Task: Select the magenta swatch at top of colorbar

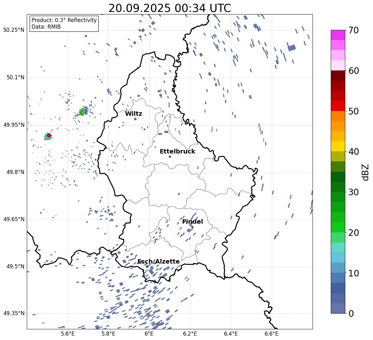Action: click(x=338, y=35)
